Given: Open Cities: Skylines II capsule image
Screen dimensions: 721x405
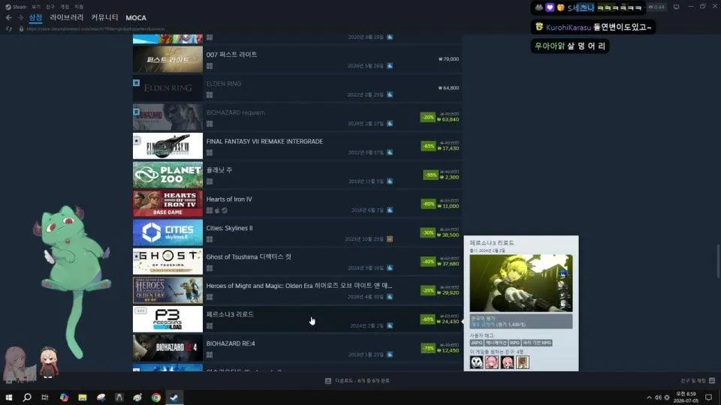Looking at the screenshot, I should coord(167,232).
